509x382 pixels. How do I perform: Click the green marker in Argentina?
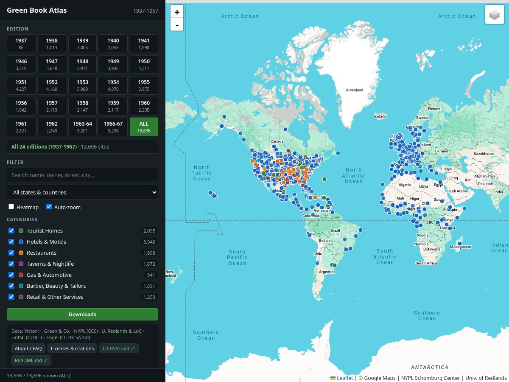click(334, 265)
